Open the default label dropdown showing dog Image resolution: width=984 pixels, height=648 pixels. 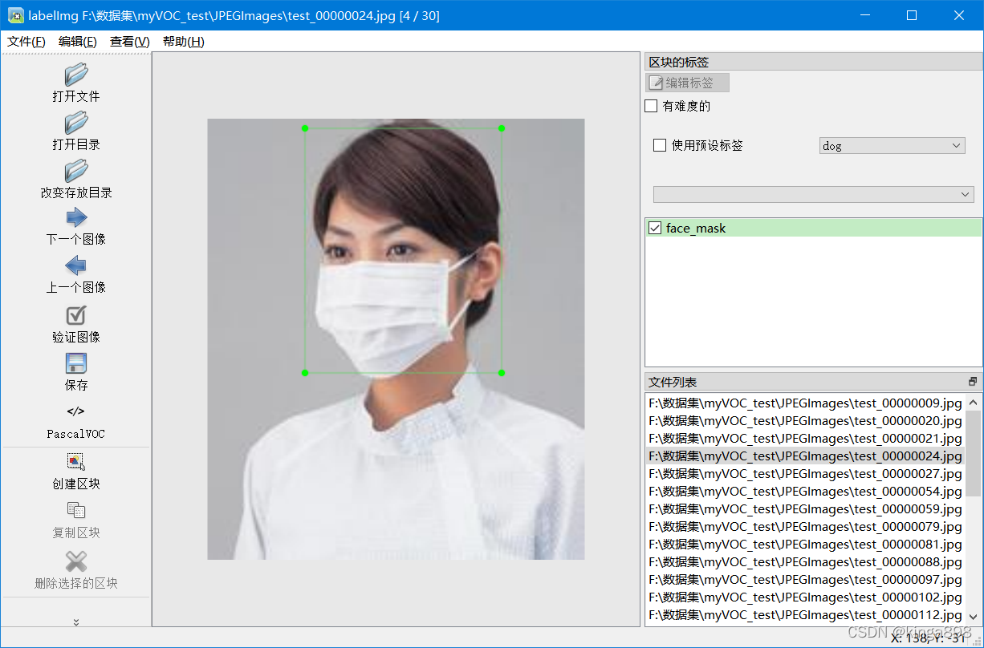[892, 146]
